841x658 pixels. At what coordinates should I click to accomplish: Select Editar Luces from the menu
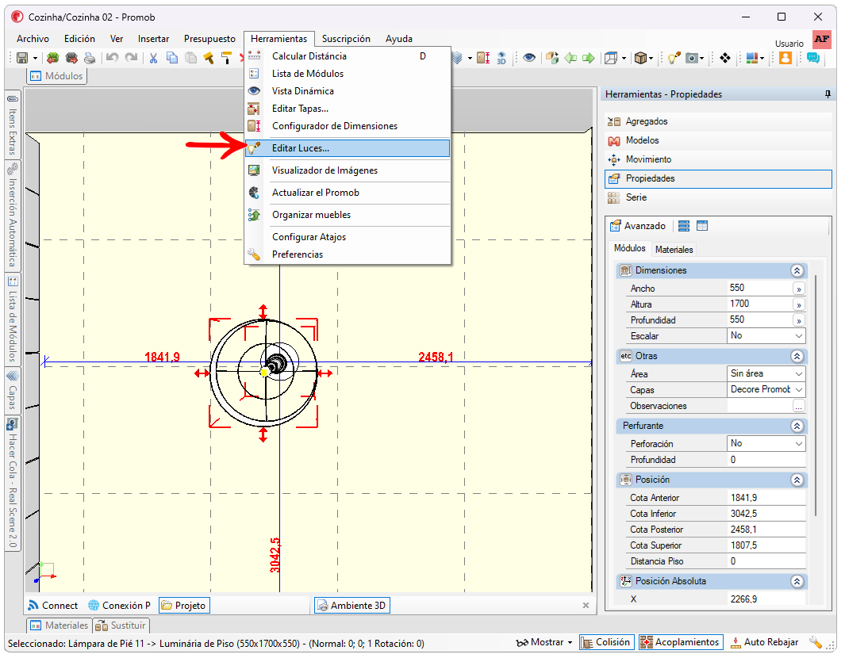(x=348, y=148)
